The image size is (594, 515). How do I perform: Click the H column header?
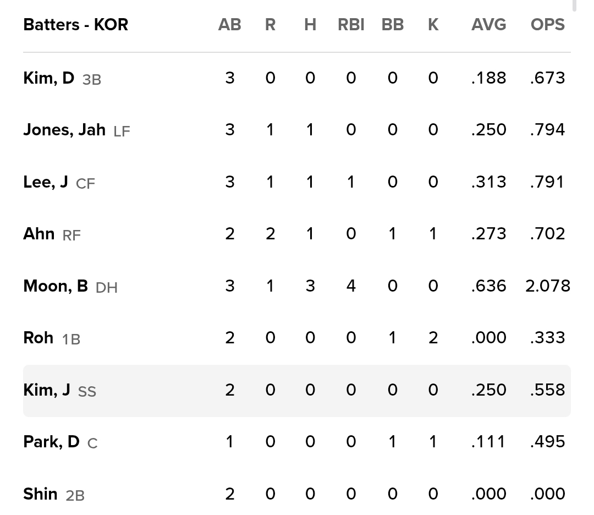pyautogui.click(x=310, y=25)
